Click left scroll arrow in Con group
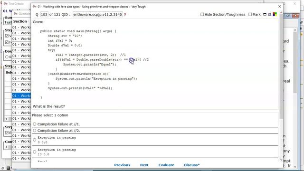 [6, 147]
